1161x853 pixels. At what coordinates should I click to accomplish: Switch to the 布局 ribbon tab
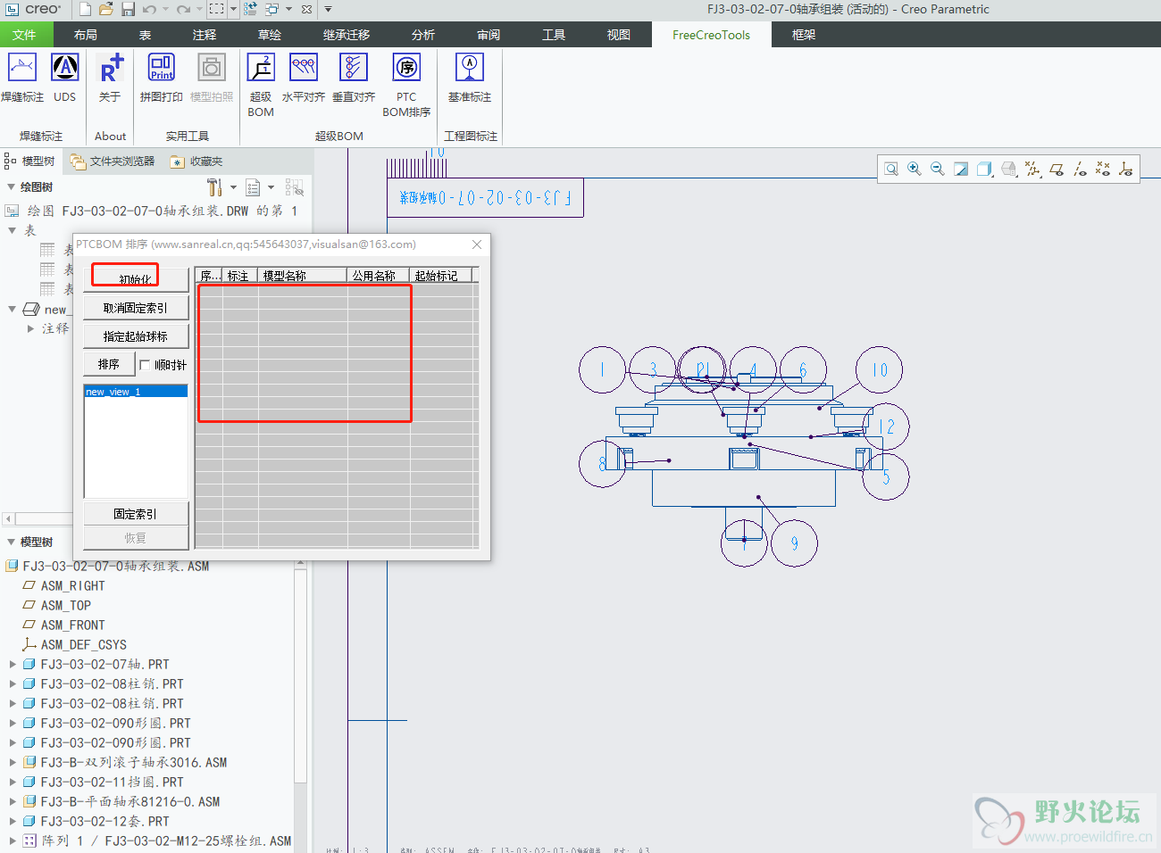click(x=86, y=35)
